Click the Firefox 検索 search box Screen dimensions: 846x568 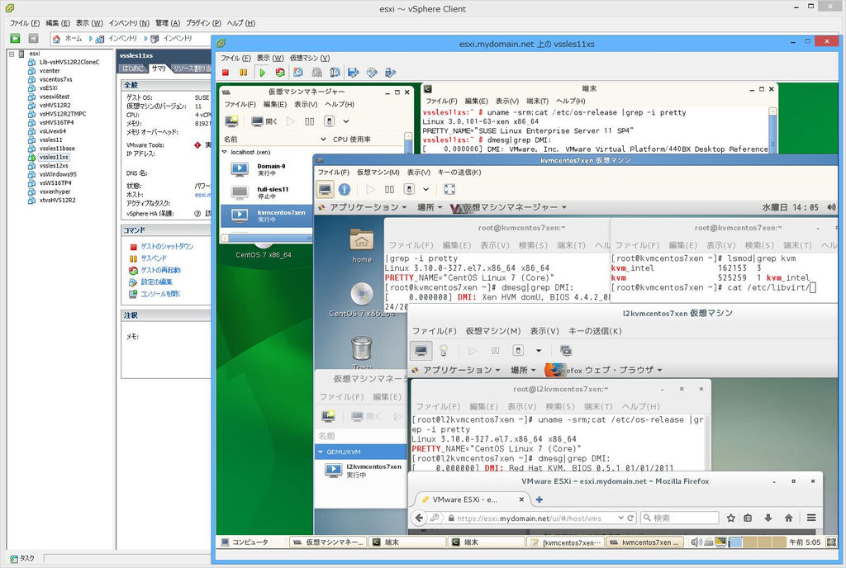point(680,518)
